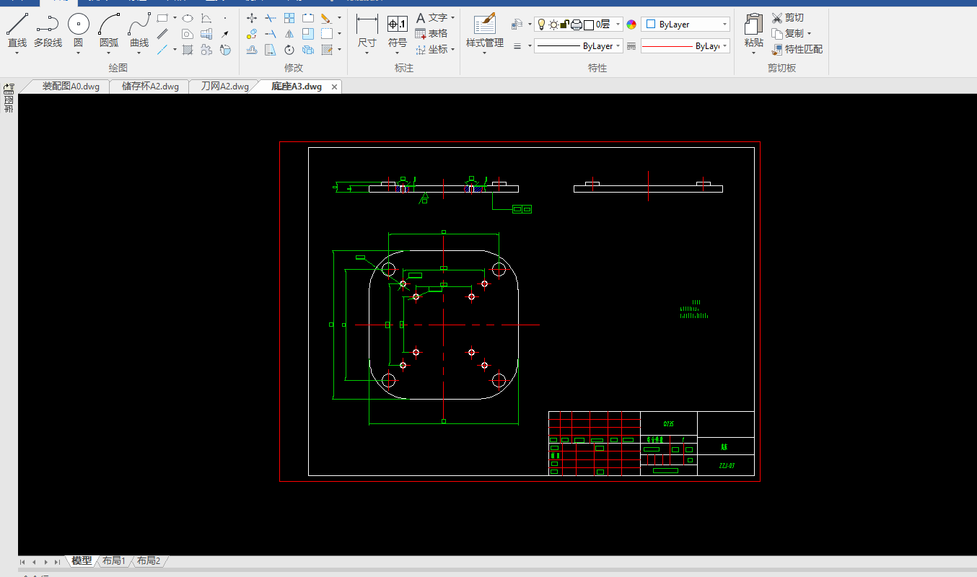Switch to 装配图A0.dwg document tab
The image size is (977, 577).
(x=70, y=87)
